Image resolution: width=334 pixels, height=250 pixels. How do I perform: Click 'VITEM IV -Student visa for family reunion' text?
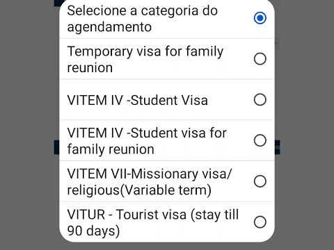[147, 141]
